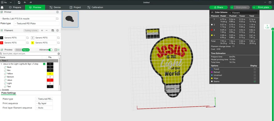Open File menu dropdown arrow

click(x=11, y=2)
